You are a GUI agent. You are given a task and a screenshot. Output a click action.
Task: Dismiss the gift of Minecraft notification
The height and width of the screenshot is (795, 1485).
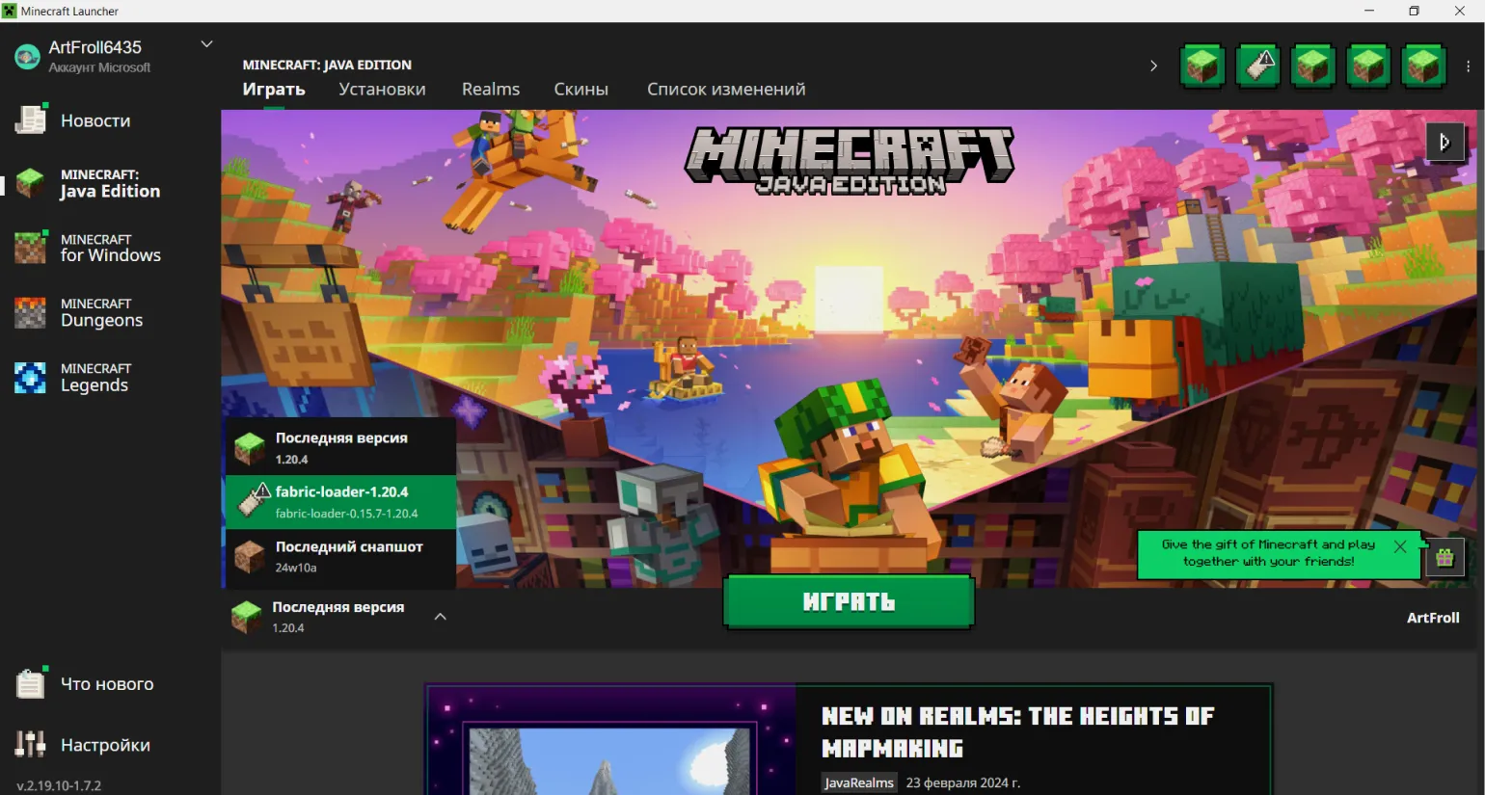pyautogui.click(x=1400, y=546)
